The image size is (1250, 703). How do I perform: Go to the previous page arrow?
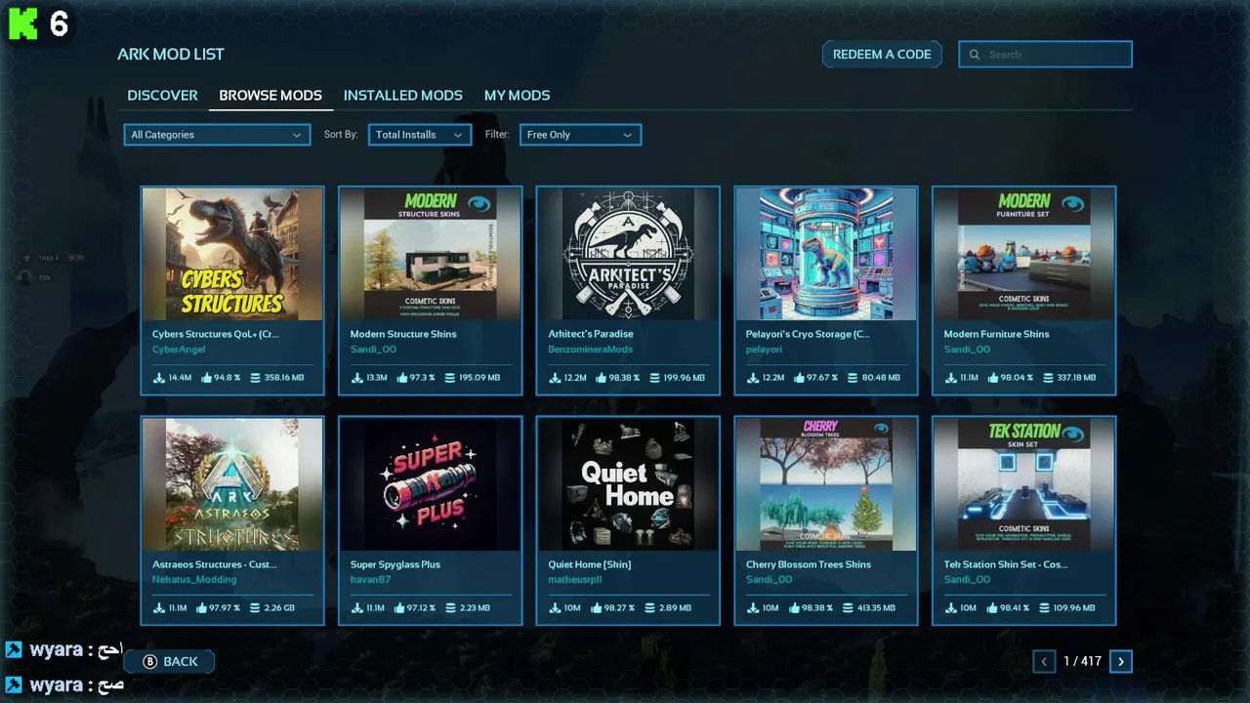pyautogui.click(x=1044, y=662)
